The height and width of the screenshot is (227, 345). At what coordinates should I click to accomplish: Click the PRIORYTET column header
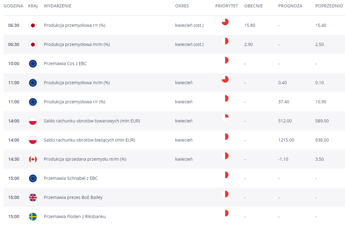227,6
